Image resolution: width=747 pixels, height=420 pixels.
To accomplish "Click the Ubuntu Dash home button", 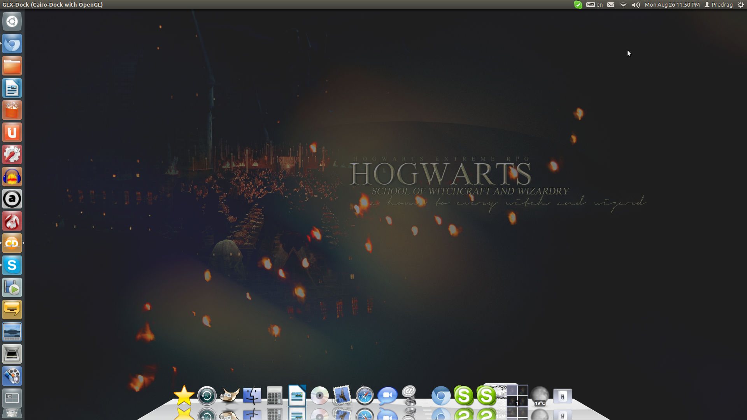I will click(x=12, y=21).
